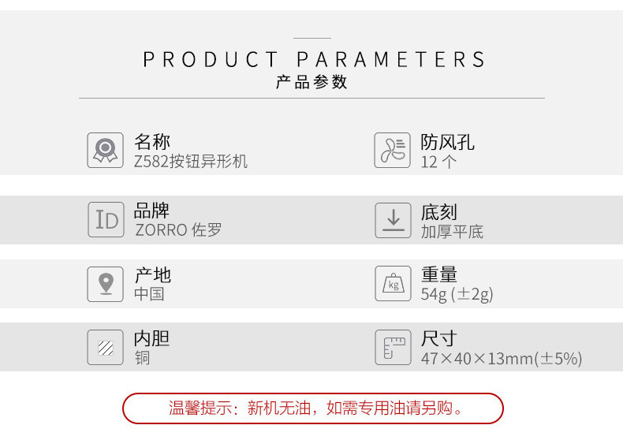Click the location pin icon beside 产地
The width and height of the screenshot is (623, 440).
pyautogui.click(x=105, y=283)
